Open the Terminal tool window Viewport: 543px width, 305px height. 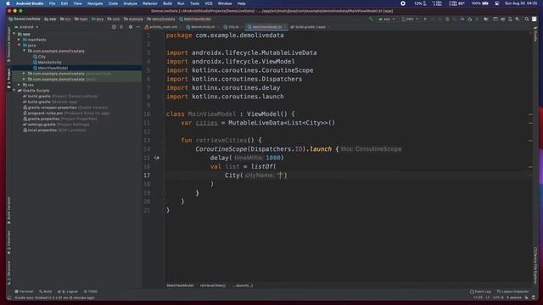pyautogui.click(x=24, y=291)
